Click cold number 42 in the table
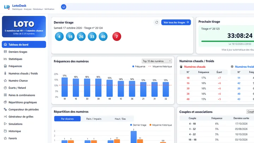Screen dimensions: 254x143 click(x=239, y=83)
